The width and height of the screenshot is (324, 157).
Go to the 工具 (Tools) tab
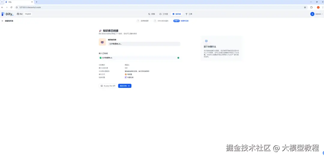point(189,14)
